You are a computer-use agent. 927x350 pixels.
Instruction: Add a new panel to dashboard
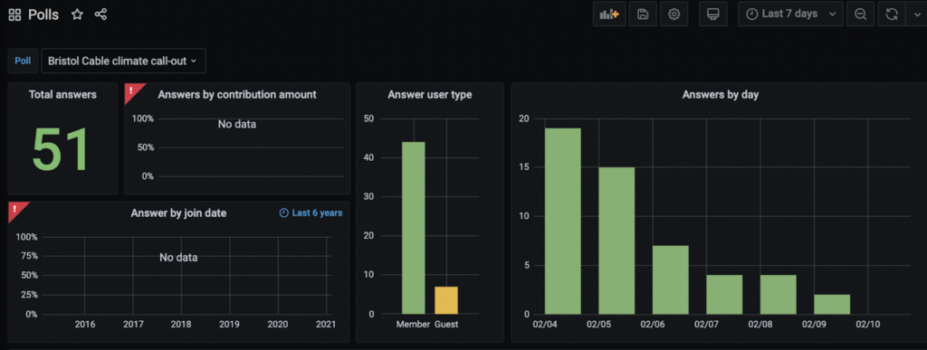pyautogui.click(x=609, y=14)
